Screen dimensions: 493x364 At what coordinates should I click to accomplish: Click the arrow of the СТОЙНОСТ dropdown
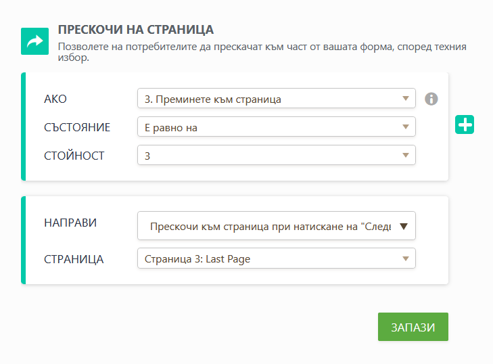(406, 155)
